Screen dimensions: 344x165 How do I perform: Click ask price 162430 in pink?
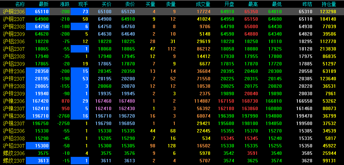tap(127, 109)
